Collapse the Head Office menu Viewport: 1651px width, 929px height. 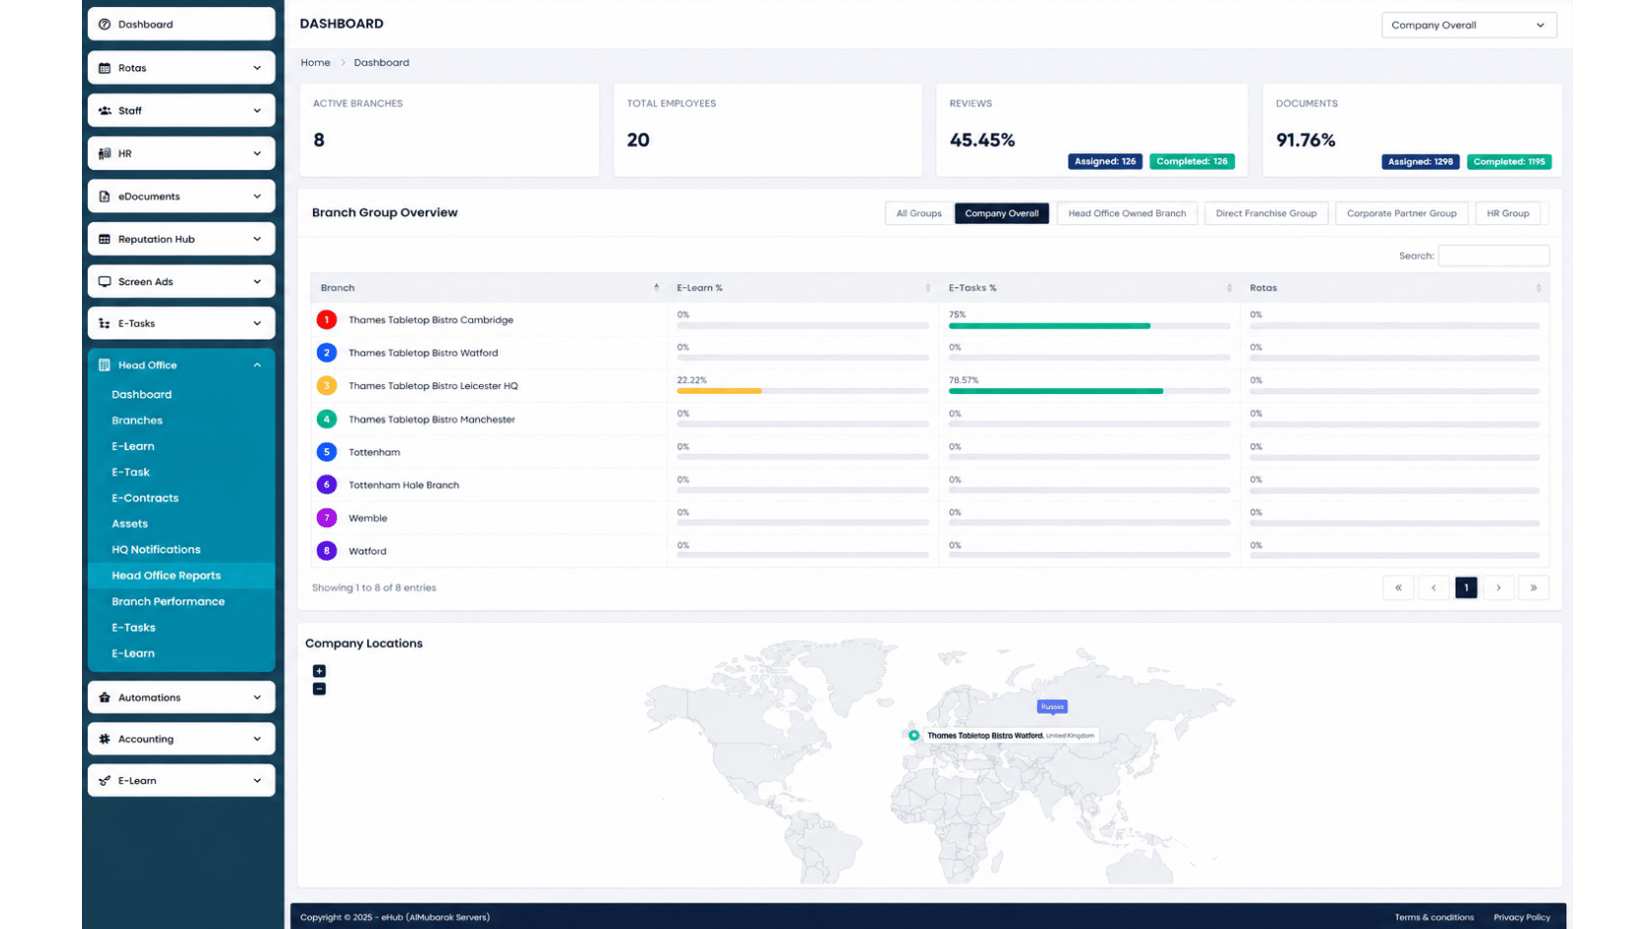click(181, 365)
